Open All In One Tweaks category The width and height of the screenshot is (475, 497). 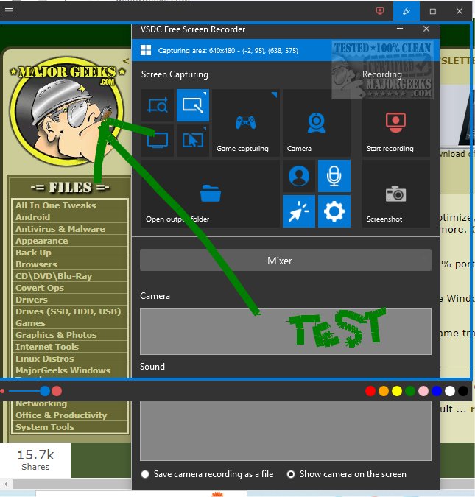[x=56, y=205]
